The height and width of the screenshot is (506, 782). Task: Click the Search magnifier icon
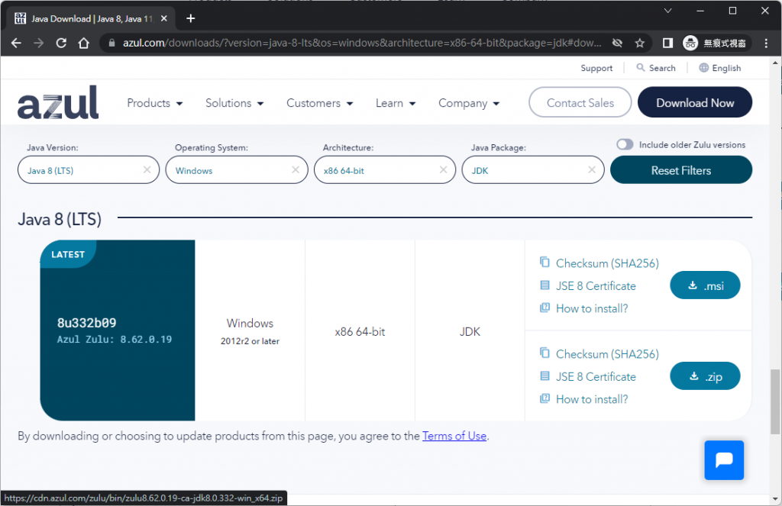[641, 67]
